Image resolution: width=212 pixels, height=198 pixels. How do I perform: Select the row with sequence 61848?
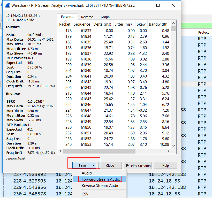point(114,116)
